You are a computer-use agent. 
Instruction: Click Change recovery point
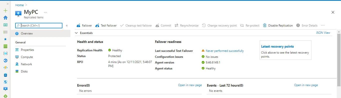(219, 26)
